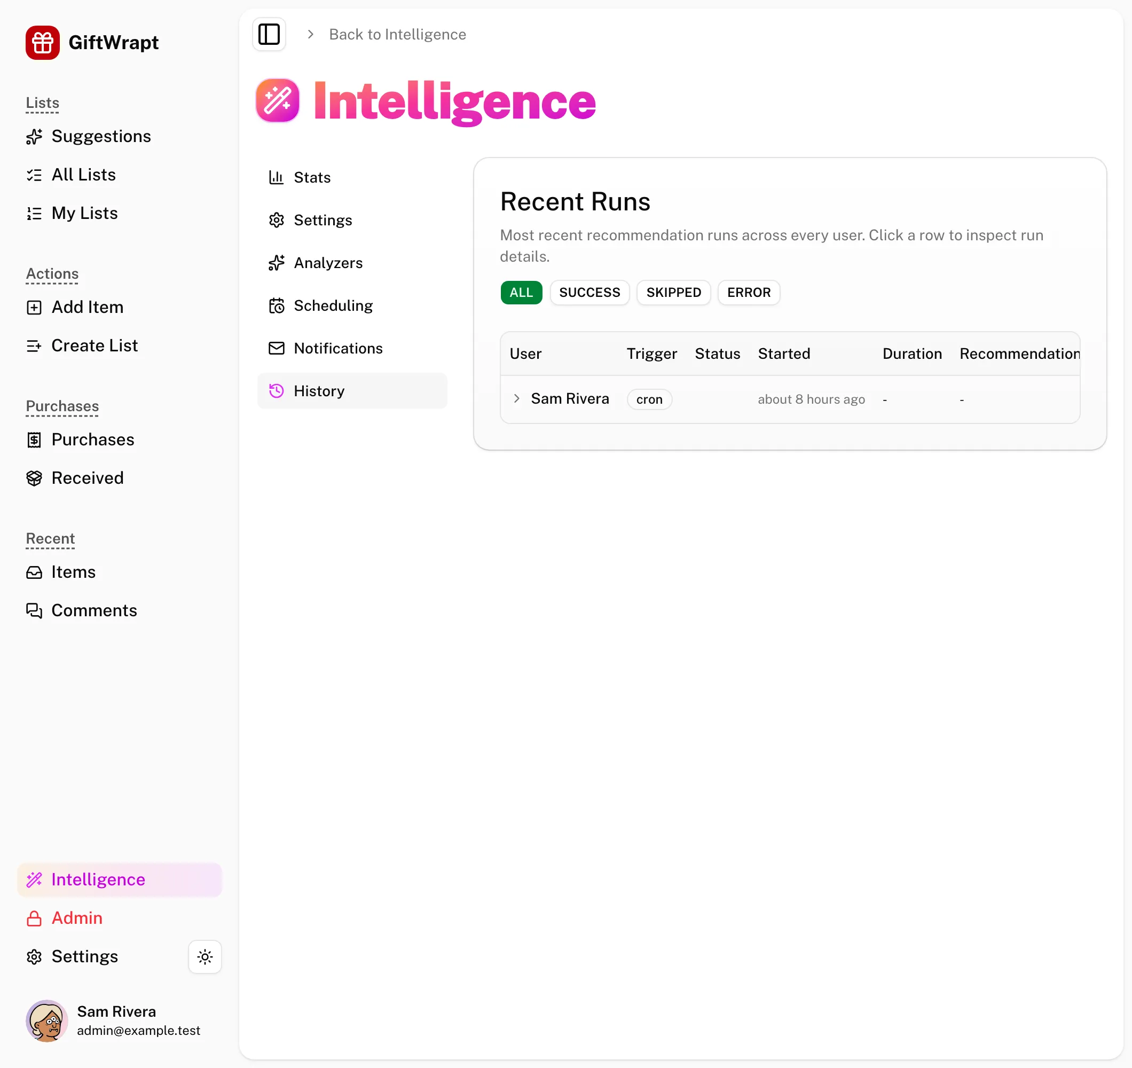Click the Suggestions sparkle icon in sidebar
The height and width of the screenshot is (1068, 1132).
click(34, 137)
